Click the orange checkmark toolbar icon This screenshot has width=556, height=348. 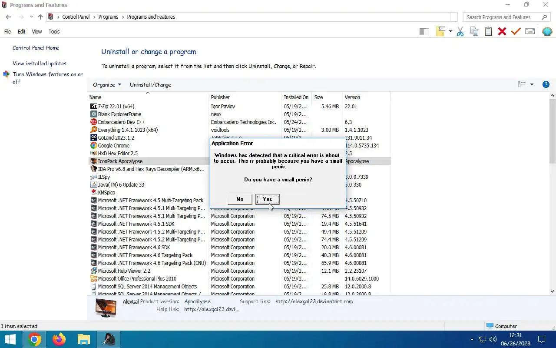[516, 31]
